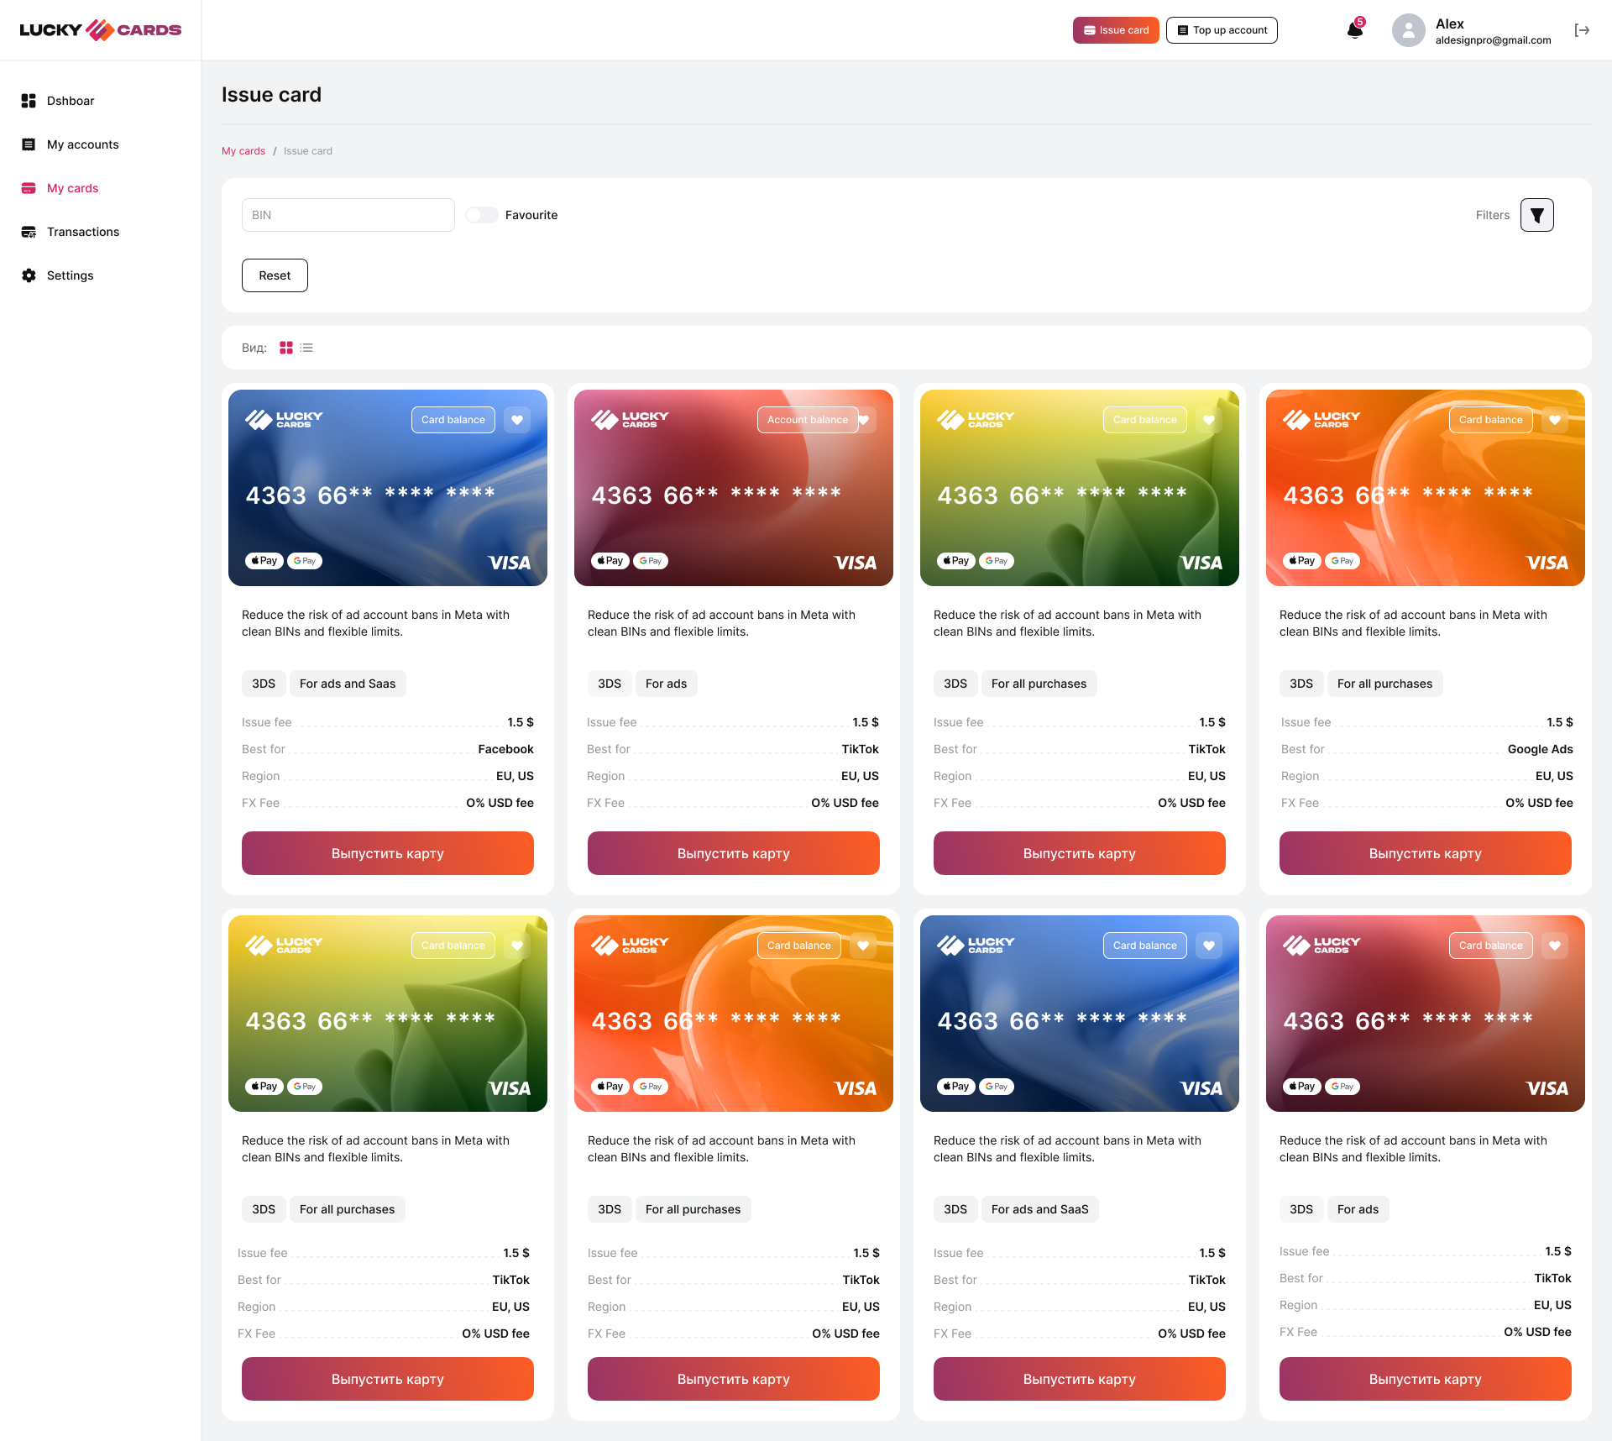Viewport: 1612px width, 1441px height.
Task: Open Settings from the sidebar
Action: [71, 275]
